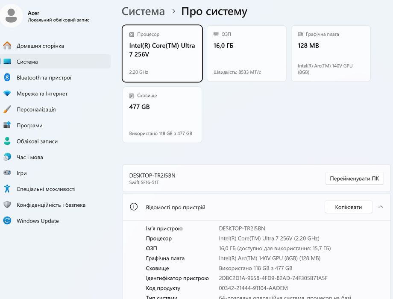Open Ігри settings

[55, 173]
